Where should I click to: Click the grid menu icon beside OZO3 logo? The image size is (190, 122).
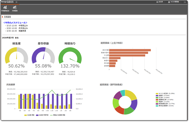pos(17,2)
